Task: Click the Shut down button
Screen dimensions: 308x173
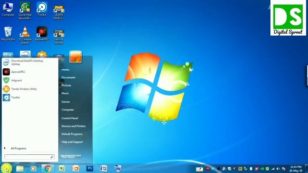Action: click(x=68, y=157)
